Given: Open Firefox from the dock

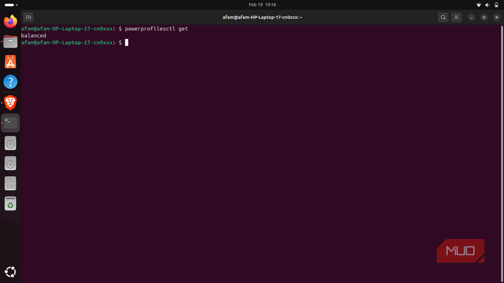Looking at the screenshot, I should coord(10,21).
